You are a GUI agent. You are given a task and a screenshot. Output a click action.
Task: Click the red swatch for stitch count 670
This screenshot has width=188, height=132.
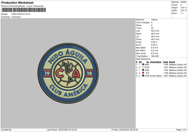pyautogui.click(x=143, y=73)
